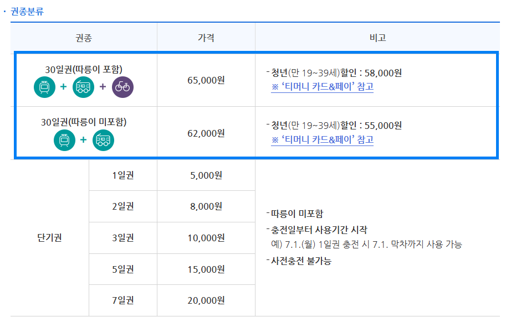The height and width of the screenshot is (317, 516).
Task: Select the 5일권 row label
Action: (122, 269)
